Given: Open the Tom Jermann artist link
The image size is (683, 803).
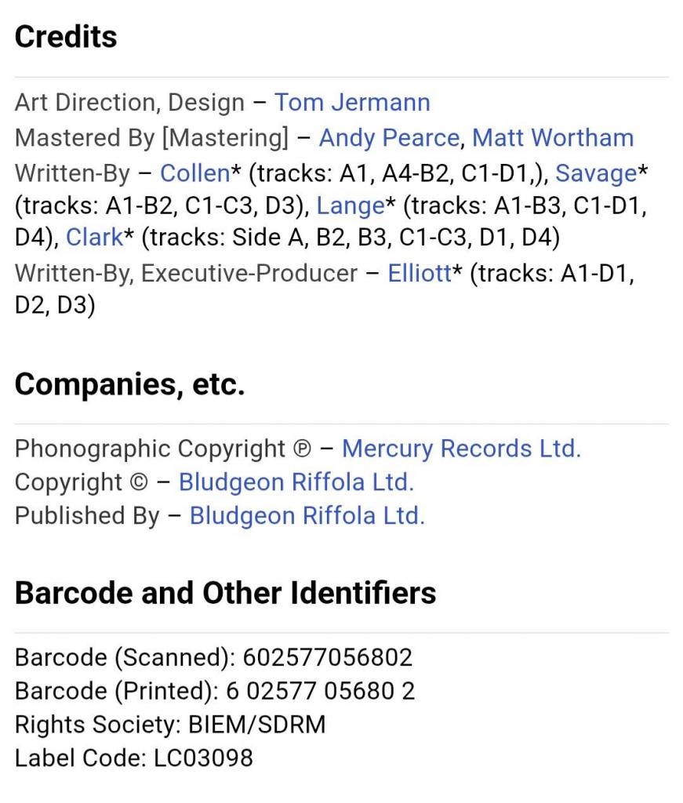Looking at the screenshot, I should [x=352, y=103].
